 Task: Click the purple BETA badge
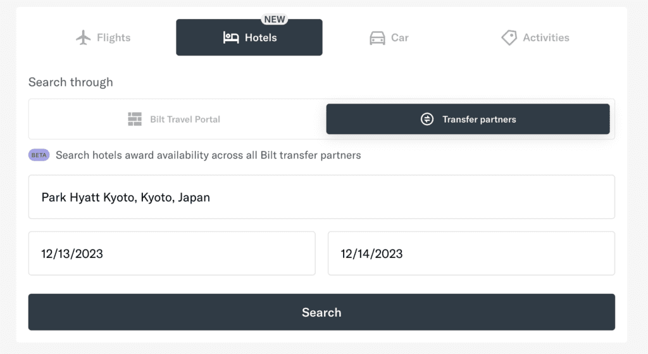point(39,155)
